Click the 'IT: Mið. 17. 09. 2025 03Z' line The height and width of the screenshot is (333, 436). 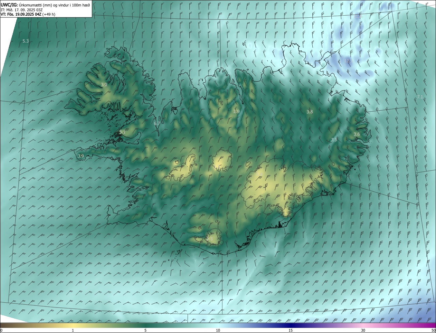tap(21, 10)
